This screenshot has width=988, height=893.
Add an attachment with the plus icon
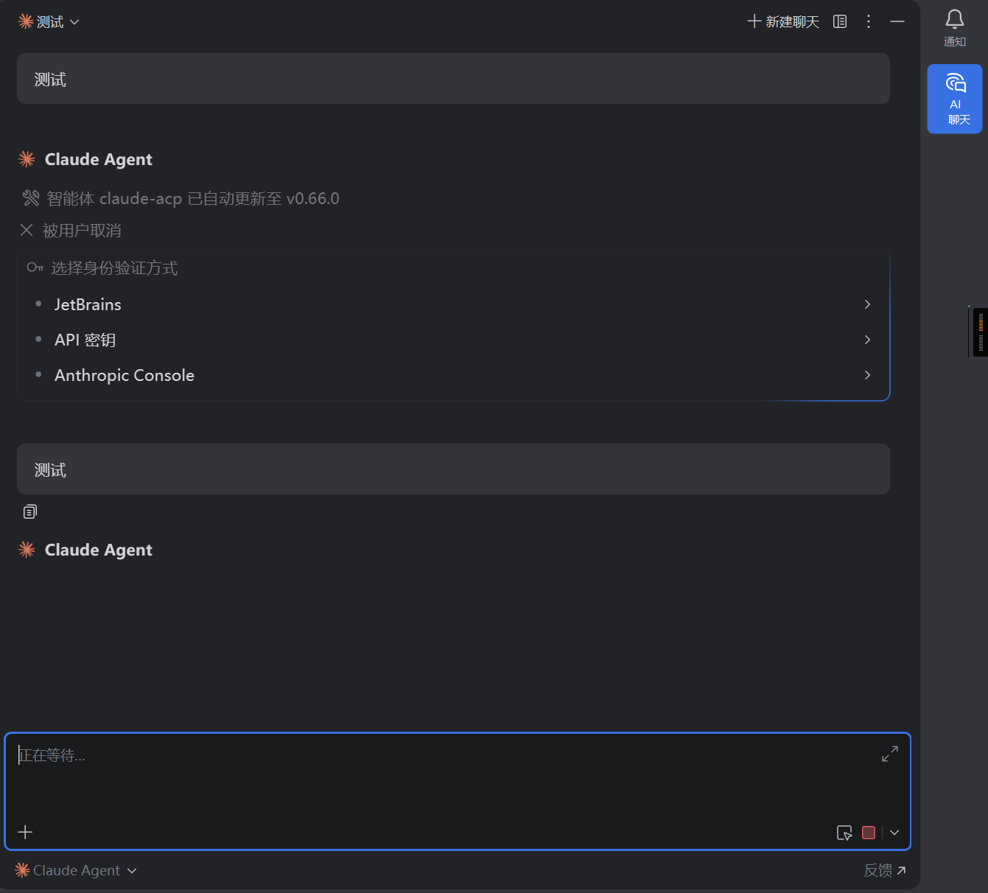click(25, 832)
